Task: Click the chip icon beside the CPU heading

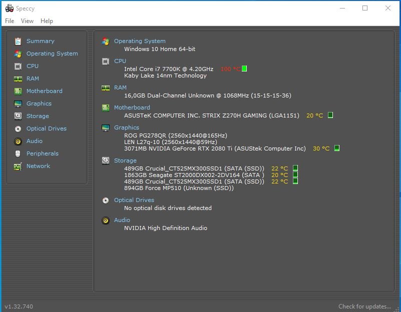Action: [106, 61]
